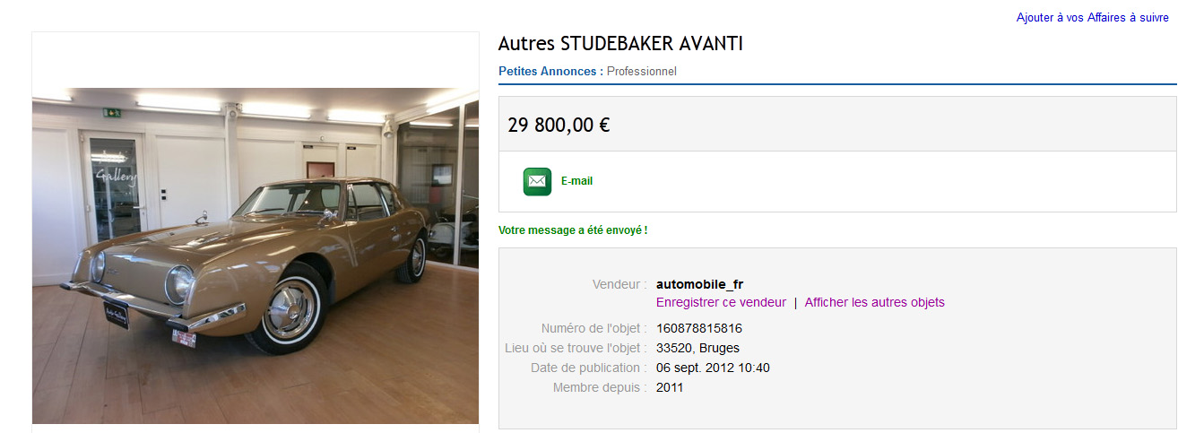The width and height of the screenshot is (1178, 433).
Task: Open the E-mail contact link
Action: (576, 181)
